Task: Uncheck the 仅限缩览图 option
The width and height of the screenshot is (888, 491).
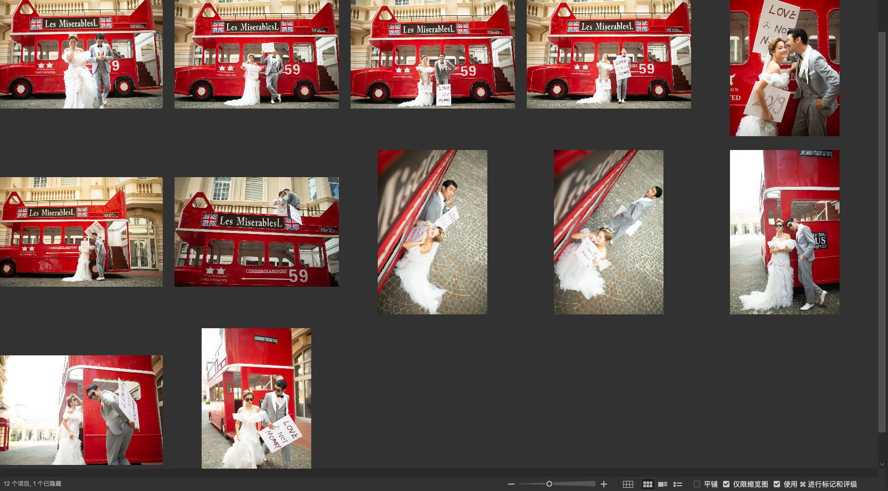Action: (x=726, y=484)
